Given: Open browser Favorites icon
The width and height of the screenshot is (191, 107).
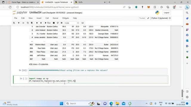Looking at the screenshot, I should click(162, 7).
